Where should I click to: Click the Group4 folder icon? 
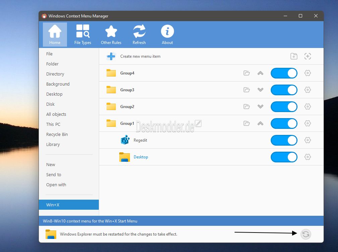tap(111, 73)
